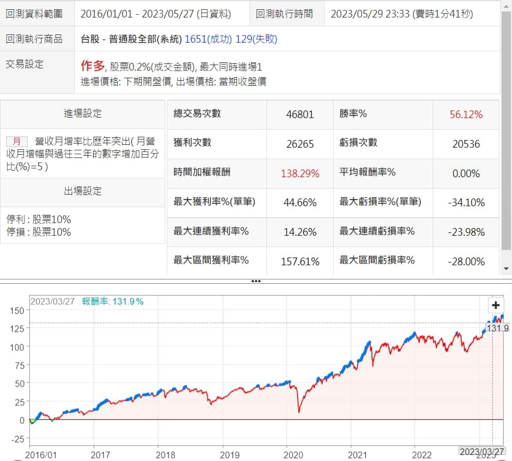Click the red 作多 trade direction text
The height and width of the screenshot is (461, 512).
92,66
